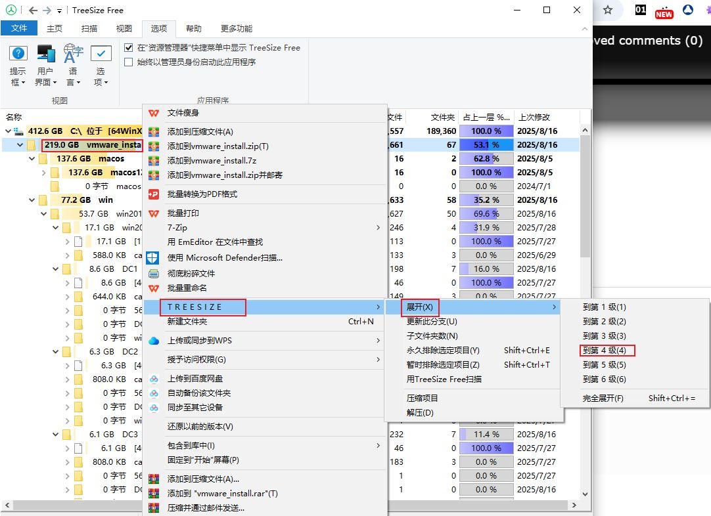Click the archive icon beside 添加到vmware_install.7z
This screenshot has height=516, width=711.
pos(154,160)
